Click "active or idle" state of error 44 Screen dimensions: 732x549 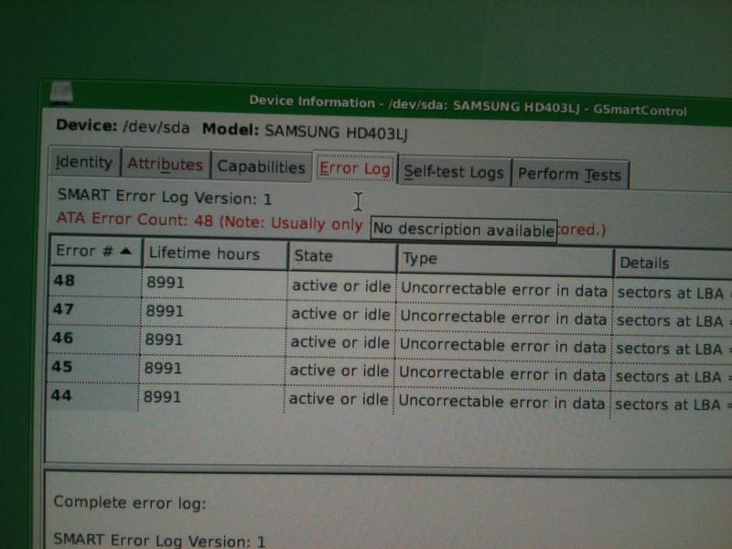[339, 399]
